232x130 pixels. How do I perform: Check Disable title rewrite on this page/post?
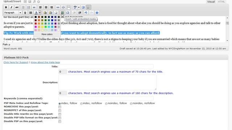click(60, 114)
